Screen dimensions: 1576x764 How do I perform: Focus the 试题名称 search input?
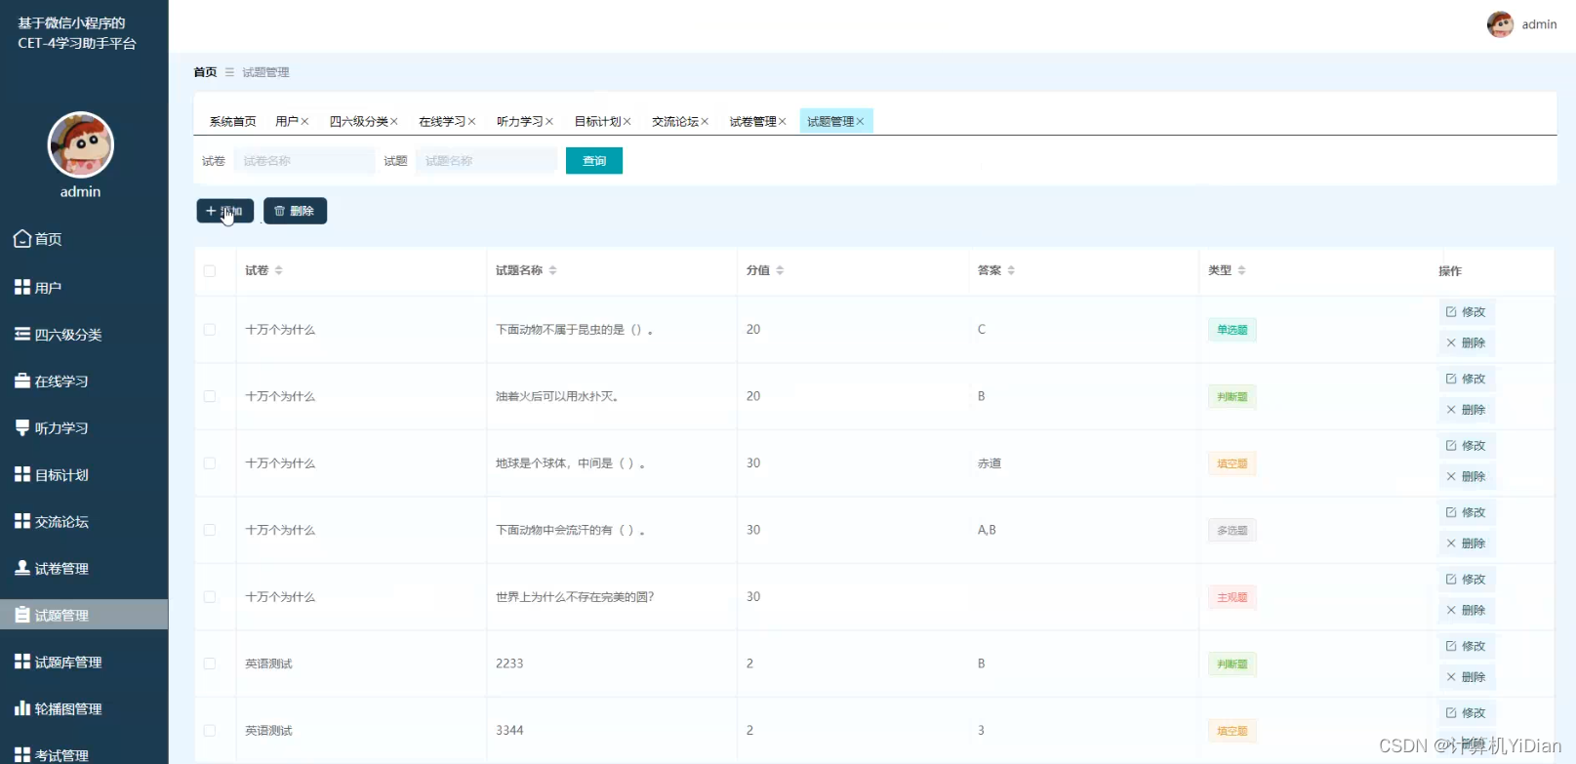[486, 161]
